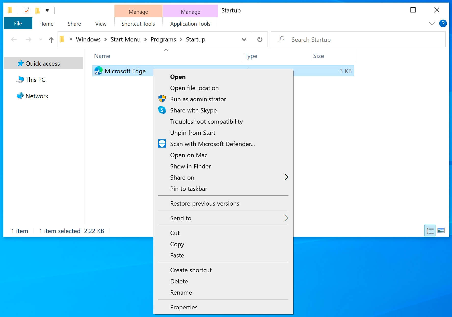This screenshot has height=317, width=452.
Task: Open the File tab
Action: coord(18,23)
